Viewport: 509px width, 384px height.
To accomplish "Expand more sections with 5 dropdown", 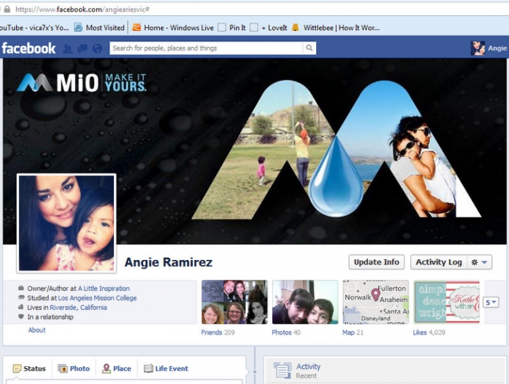I will (x=490, y=302).
